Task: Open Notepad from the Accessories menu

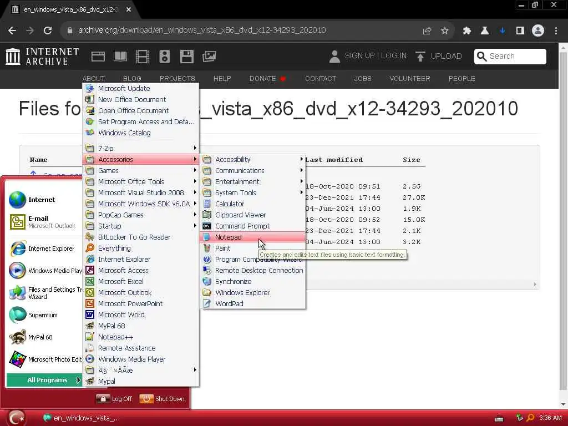Action: [252, 237]
